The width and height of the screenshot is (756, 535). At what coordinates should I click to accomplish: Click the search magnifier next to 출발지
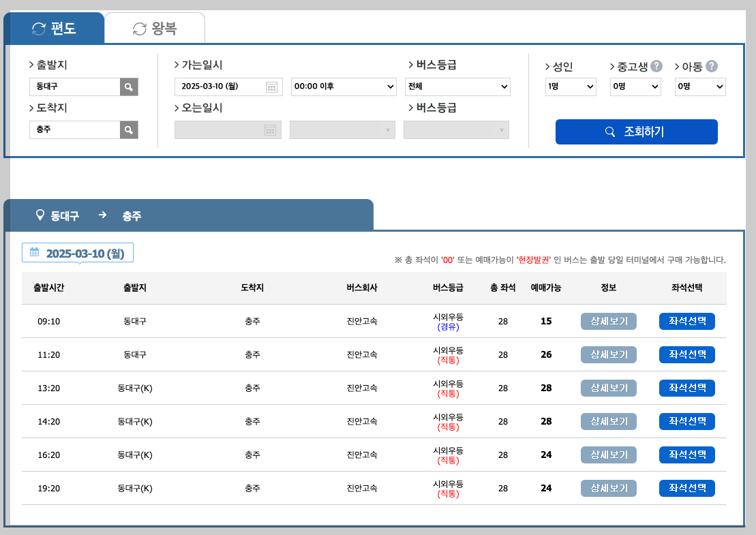pos(129,87)
